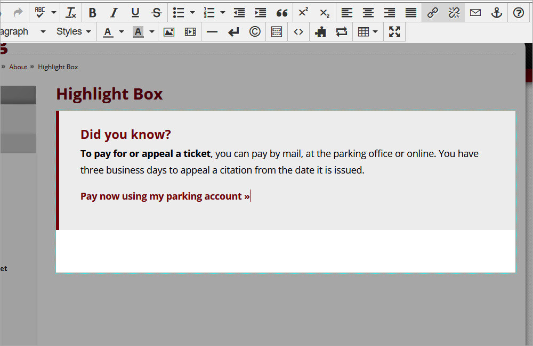Insert a numbered list
This screenshot has width=533, height=346.
click(x=209, y=13)
